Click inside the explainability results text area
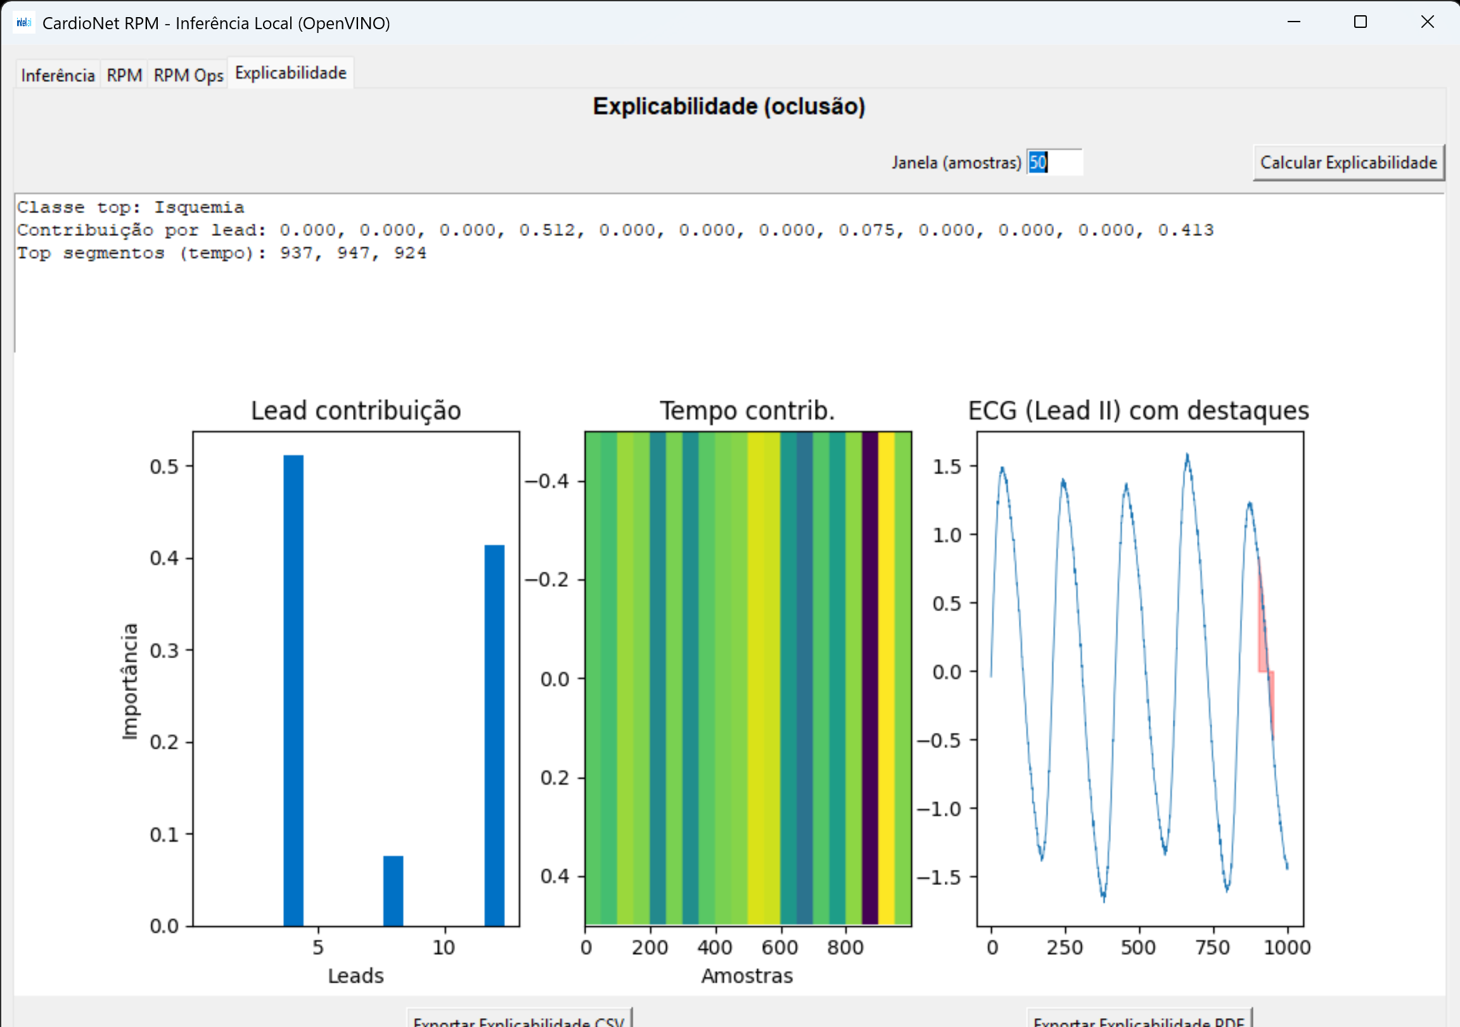1460x1027 pixels. (x=700, y=299)
